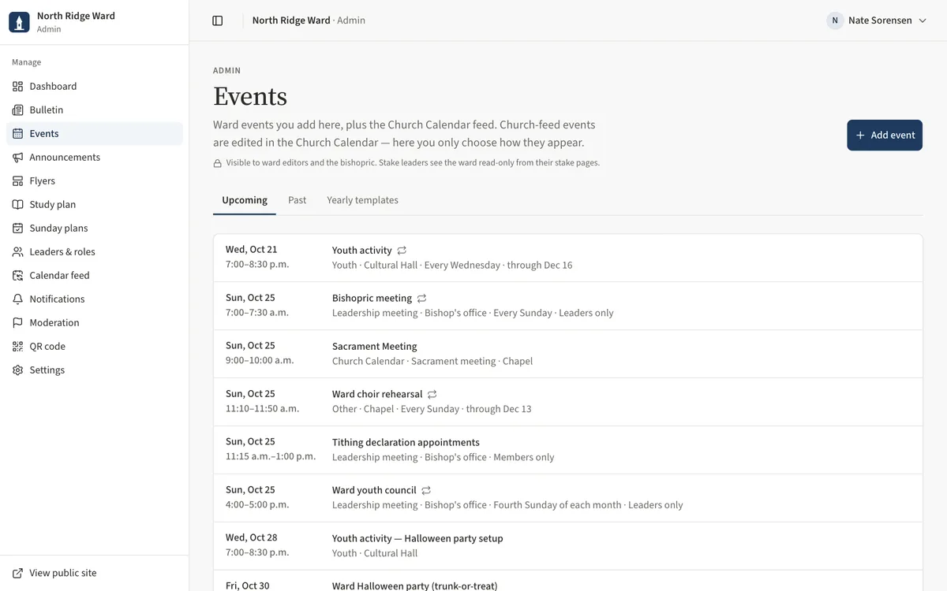Click North Ridge Ward breadcrumb in header
Image resolution: width=947 pixels, height=591 pixels.
click(x=291, y=20)
